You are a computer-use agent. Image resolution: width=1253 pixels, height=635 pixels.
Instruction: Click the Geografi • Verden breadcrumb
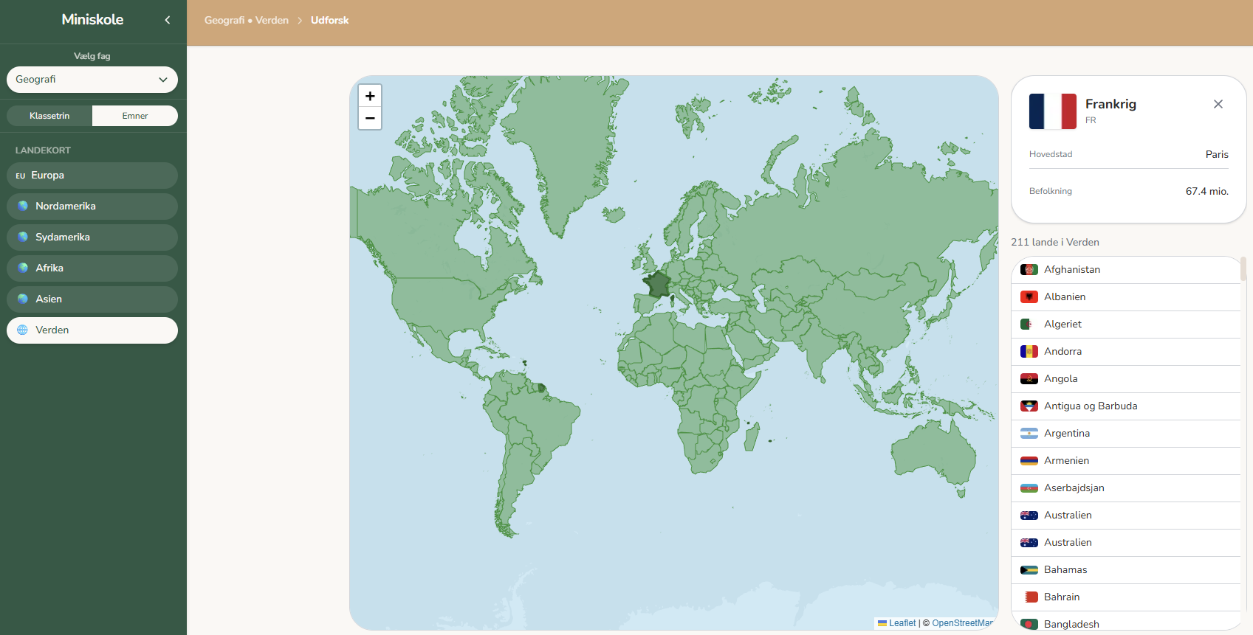pos(247,21)
